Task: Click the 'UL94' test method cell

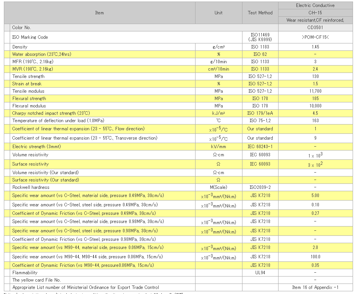Action: click(x=260, y=273)
